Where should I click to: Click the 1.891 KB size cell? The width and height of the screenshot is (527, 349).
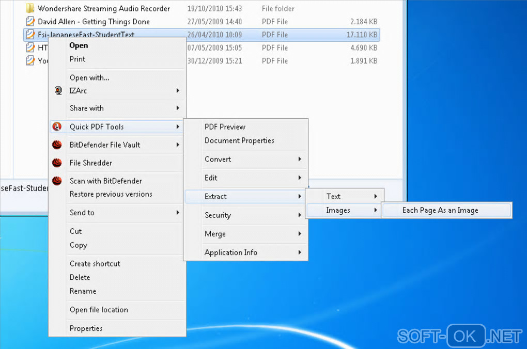(x=364, y=61)
